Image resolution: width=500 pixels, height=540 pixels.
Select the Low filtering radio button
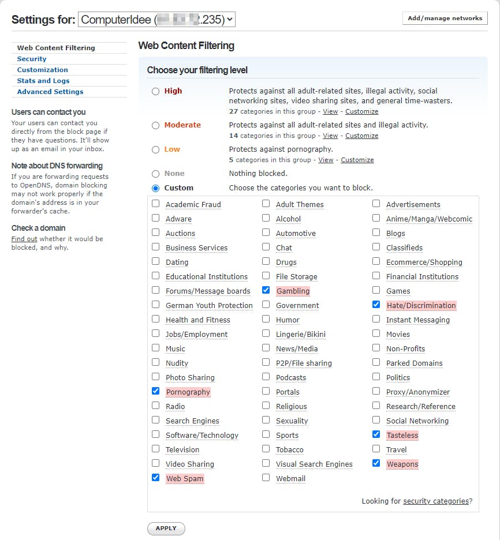click(155, 149)
